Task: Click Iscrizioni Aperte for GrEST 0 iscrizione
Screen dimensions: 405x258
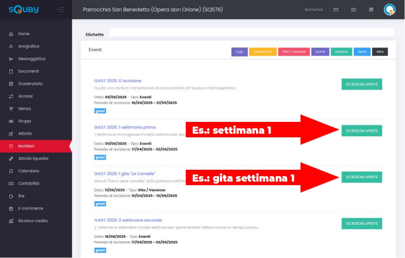Action: point(361,84)
